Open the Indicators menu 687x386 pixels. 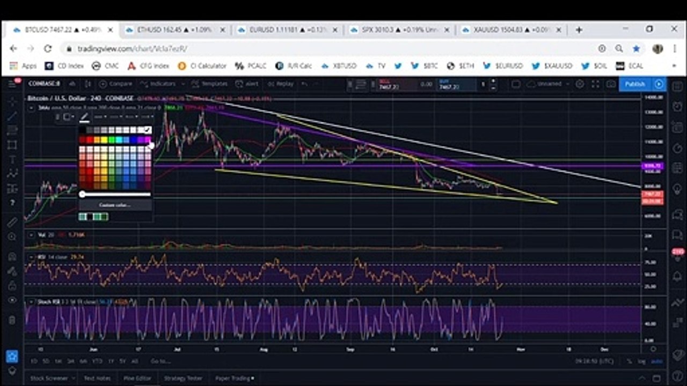click(158, 84)
